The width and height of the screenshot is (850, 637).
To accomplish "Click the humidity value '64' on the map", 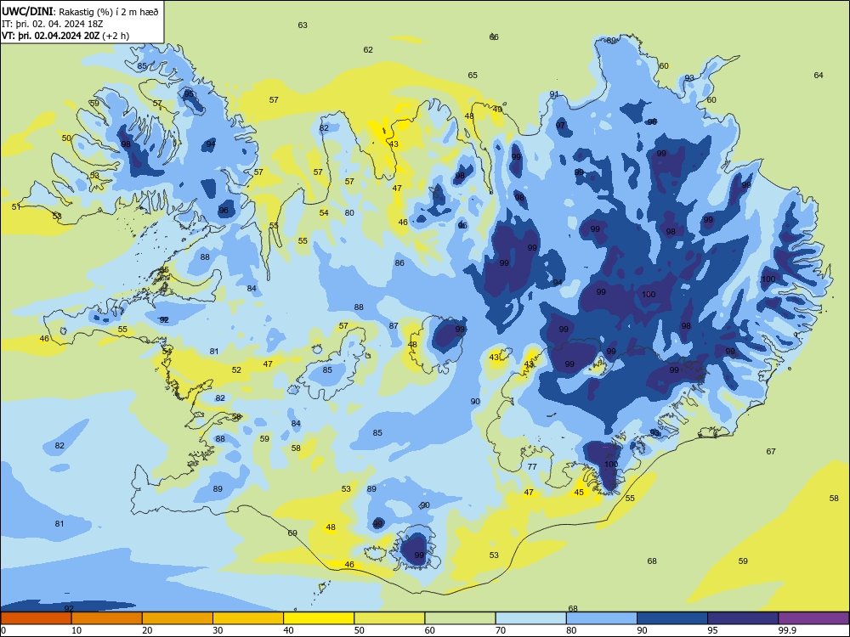I will click(x=819, y=76).
